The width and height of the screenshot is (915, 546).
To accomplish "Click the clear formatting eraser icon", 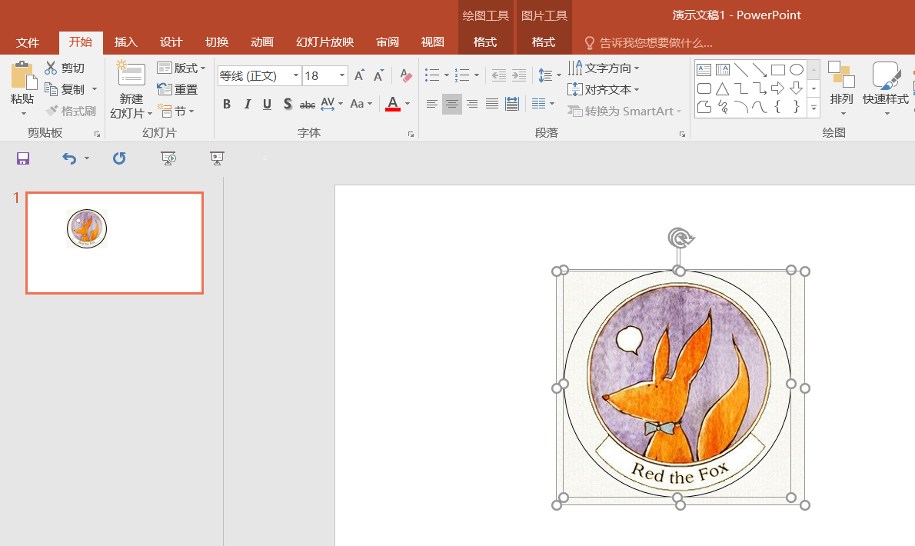I will (x=407, y=75).
